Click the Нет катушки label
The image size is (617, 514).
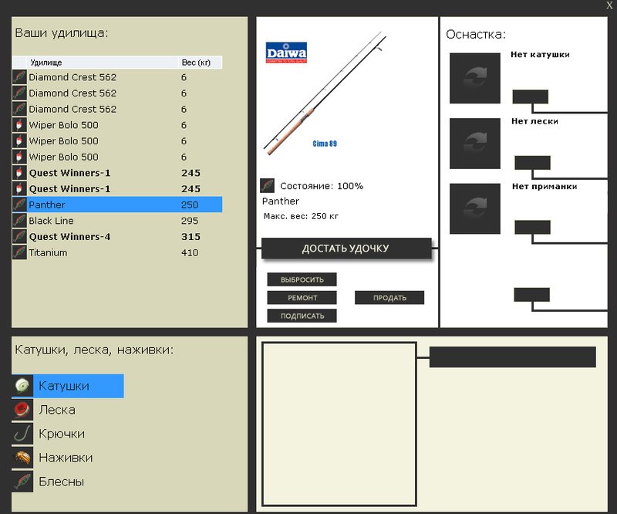click(x=540, y=55)
